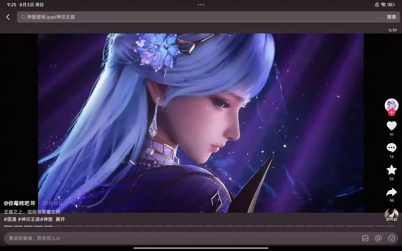402x251 pixels.
Task: Attach a picture with the comment image icon
Action: (365, 238)
